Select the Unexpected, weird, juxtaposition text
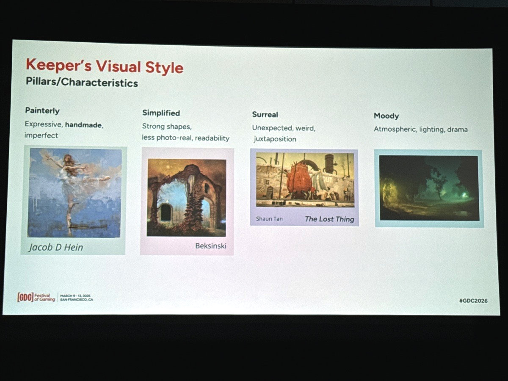 [x=284, y=133]
